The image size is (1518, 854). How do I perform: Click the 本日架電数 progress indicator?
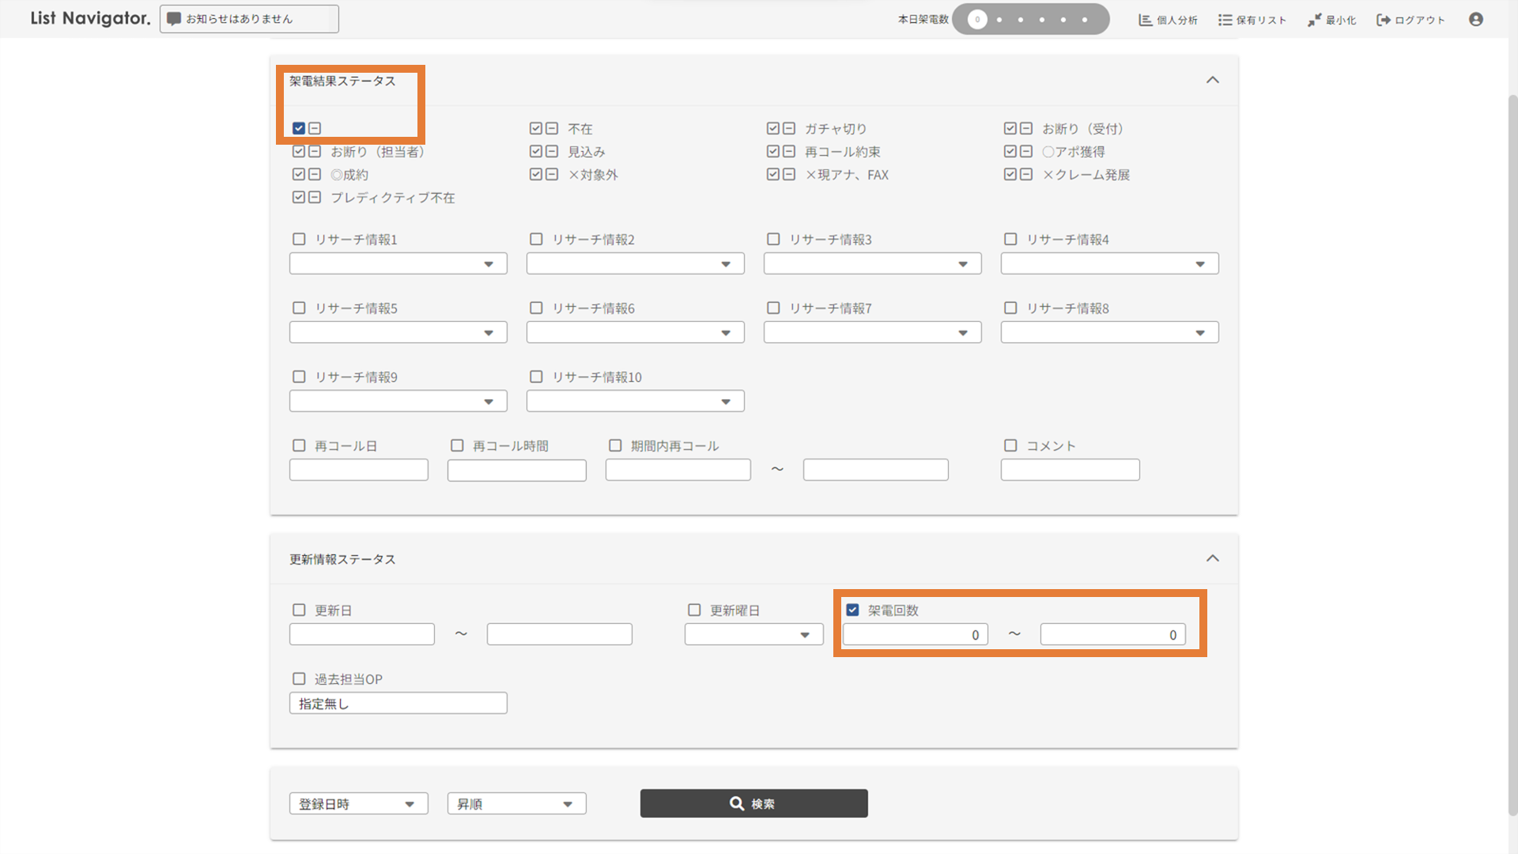(x=1030, y=19)
